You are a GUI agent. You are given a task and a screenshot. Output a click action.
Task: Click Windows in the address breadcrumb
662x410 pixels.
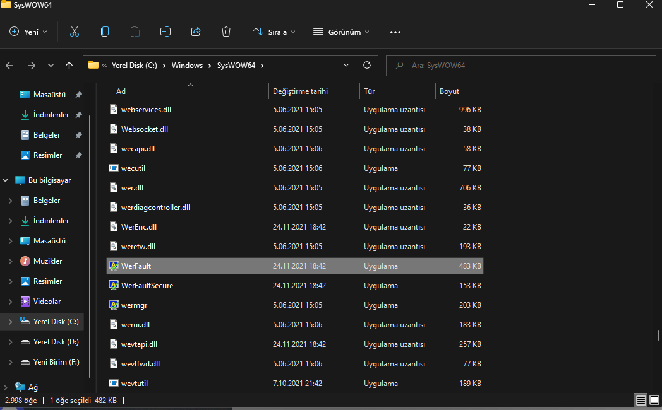coord(187,65)
